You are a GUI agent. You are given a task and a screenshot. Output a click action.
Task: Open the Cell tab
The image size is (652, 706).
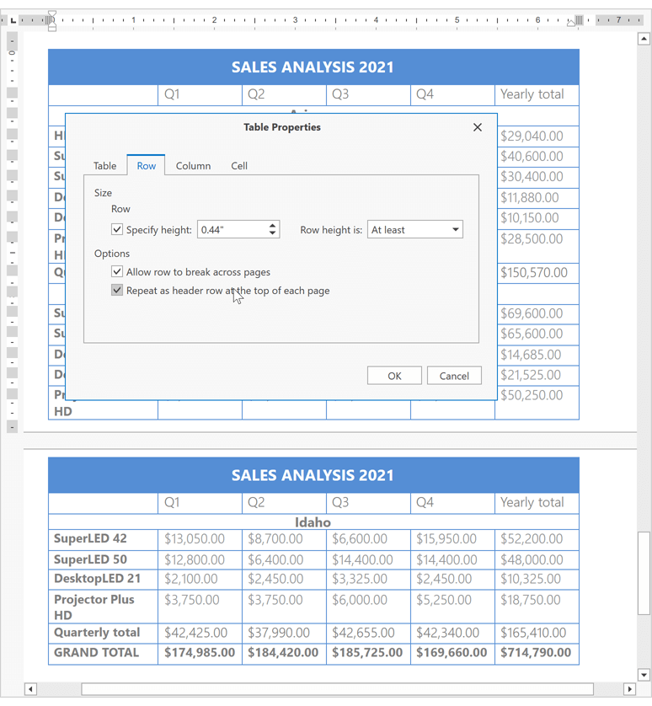pyautogui.click(x=239, y=166)
